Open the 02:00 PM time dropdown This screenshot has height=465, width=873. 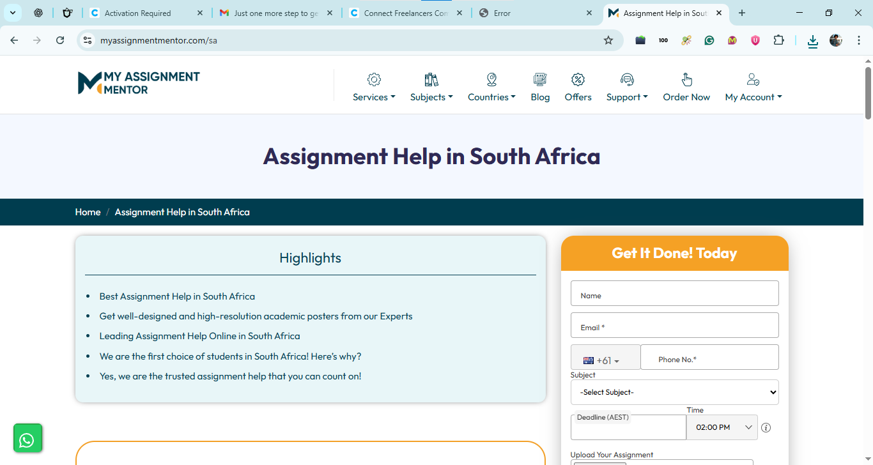pyautogui.click(x=722, y=427)
